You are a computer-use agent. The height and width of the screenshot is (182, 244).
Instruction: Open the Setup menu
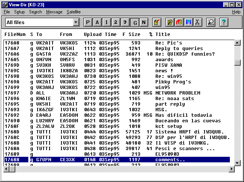[19, 12]
